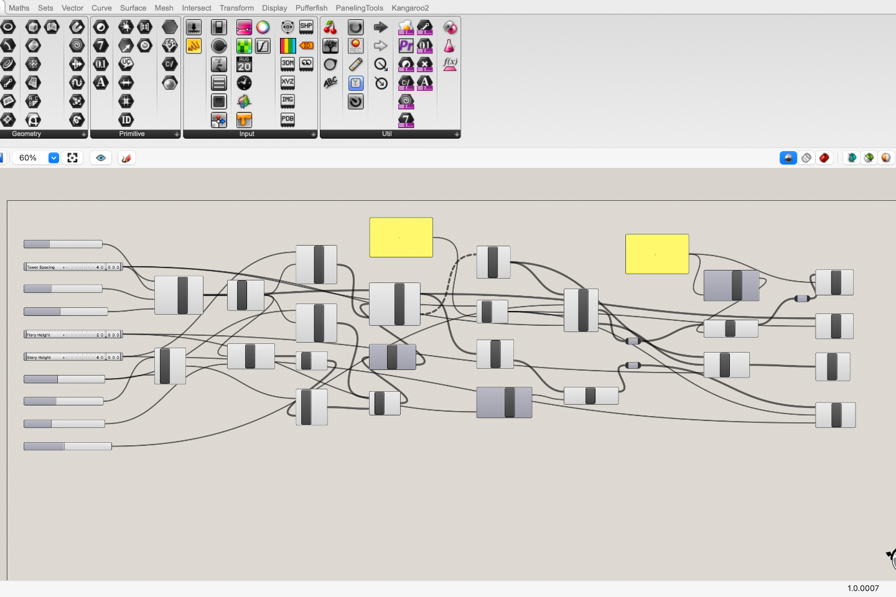Add the Fitness f(x) component
The width and height of the screenshot is (896, 597).
pyautogui.click(x=450, y=64)
